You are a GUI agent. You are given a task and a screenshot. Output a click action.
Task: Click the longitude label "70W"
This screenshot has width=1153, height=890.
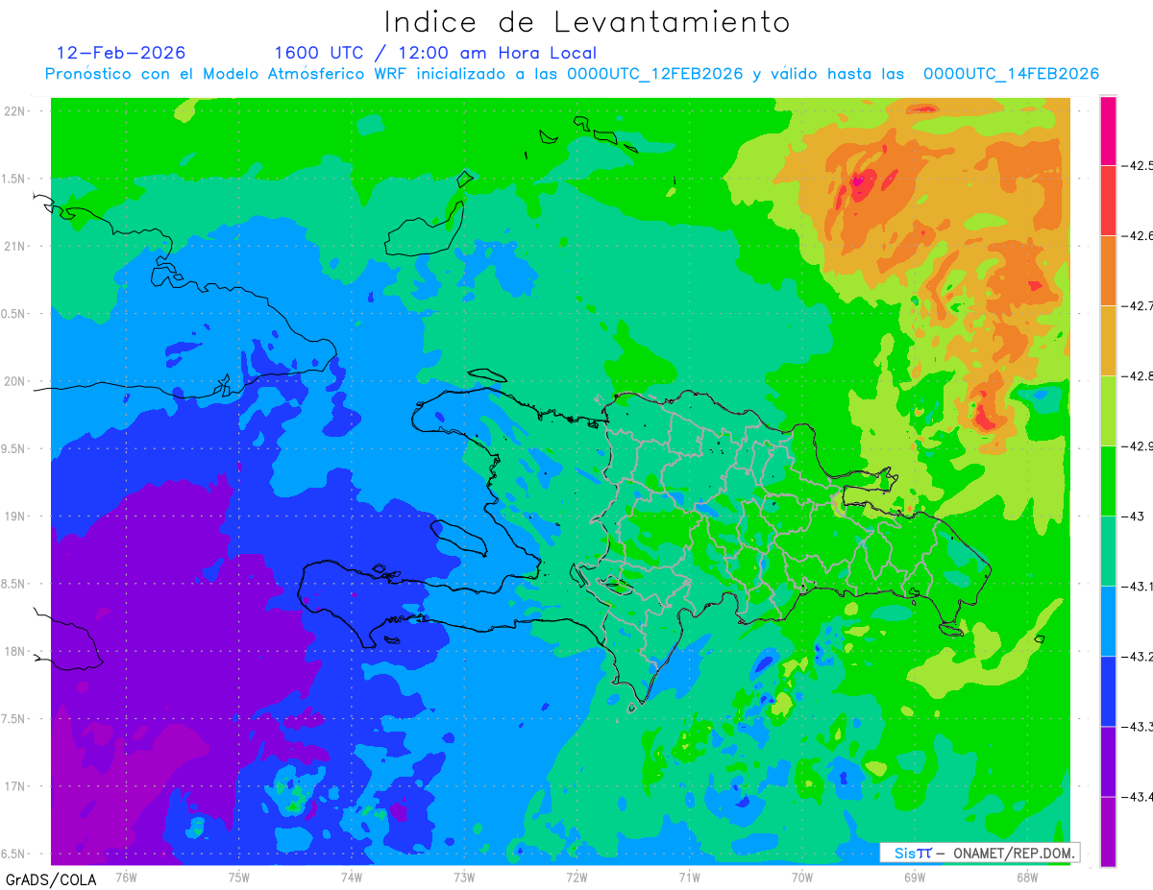(x=801, y=877)
